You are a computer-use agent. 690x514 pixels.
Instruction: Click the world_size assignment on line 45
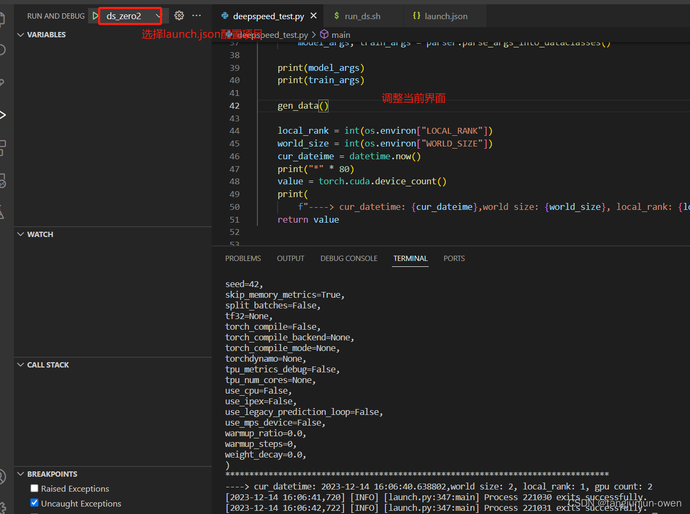click(385, 143)
